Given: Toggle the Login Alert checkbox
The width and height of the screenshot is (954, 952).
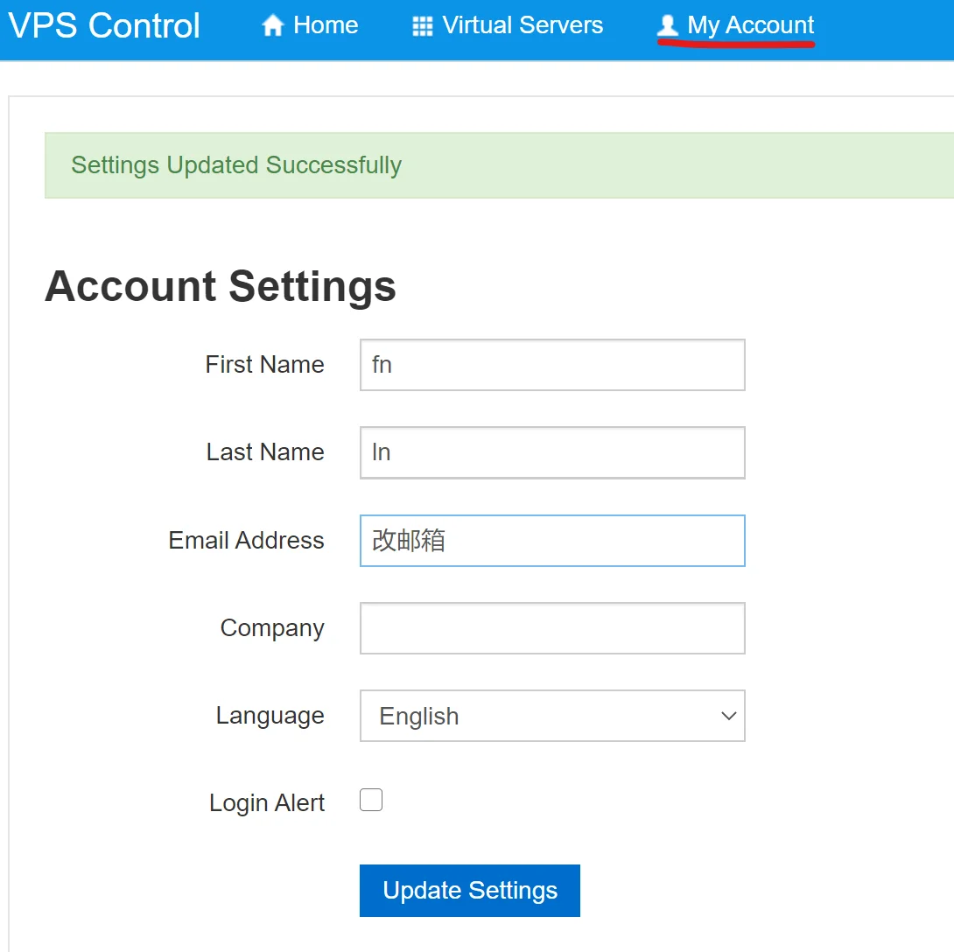Looking at the screenshot, I should click(371, 801).
